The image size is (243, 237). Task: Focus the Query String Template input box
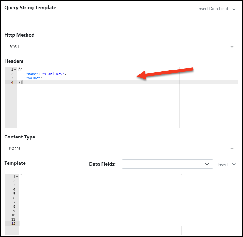121,20
